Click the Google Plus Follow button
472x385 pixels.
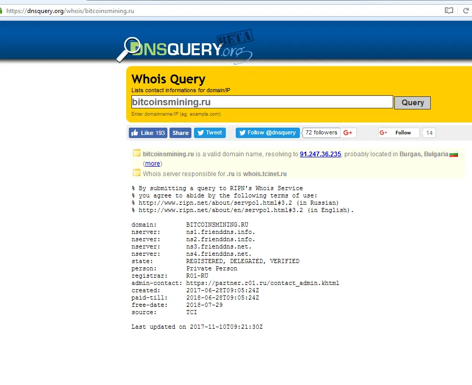coord(398,133)
